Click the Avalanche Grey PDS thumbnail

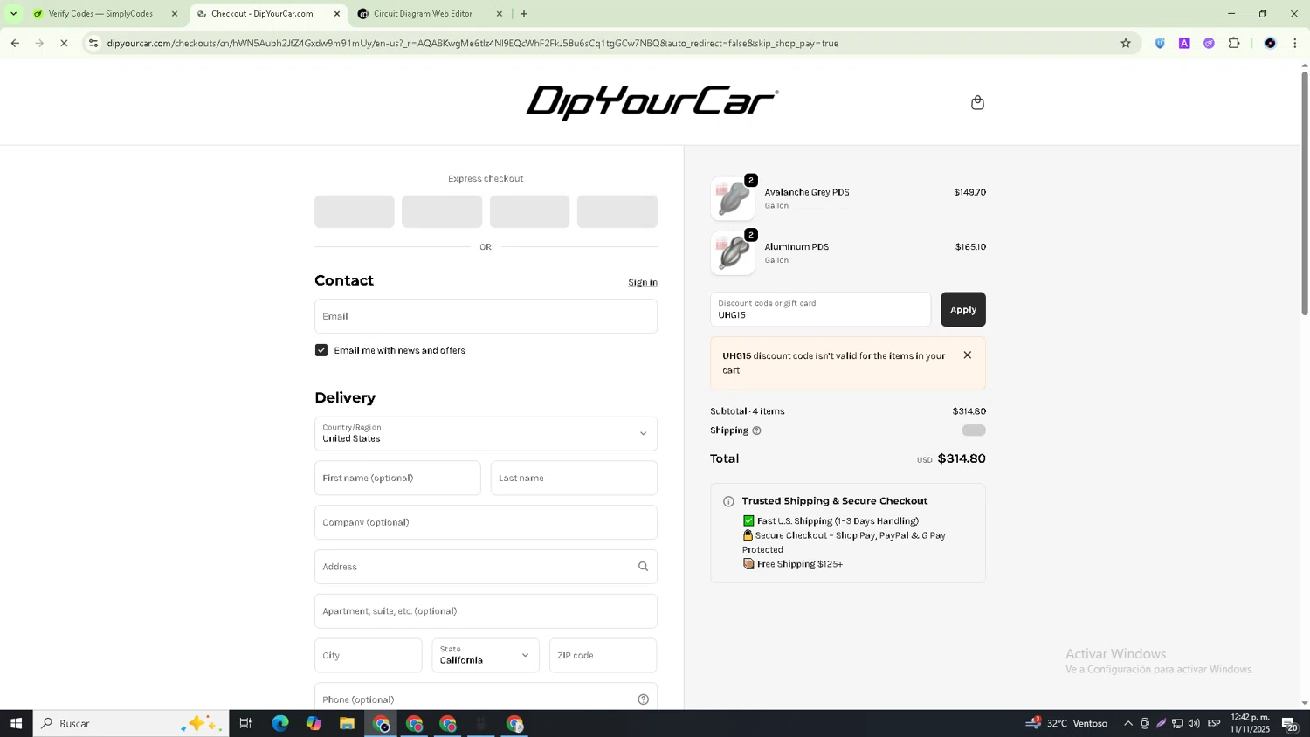[x=733, y=199]
